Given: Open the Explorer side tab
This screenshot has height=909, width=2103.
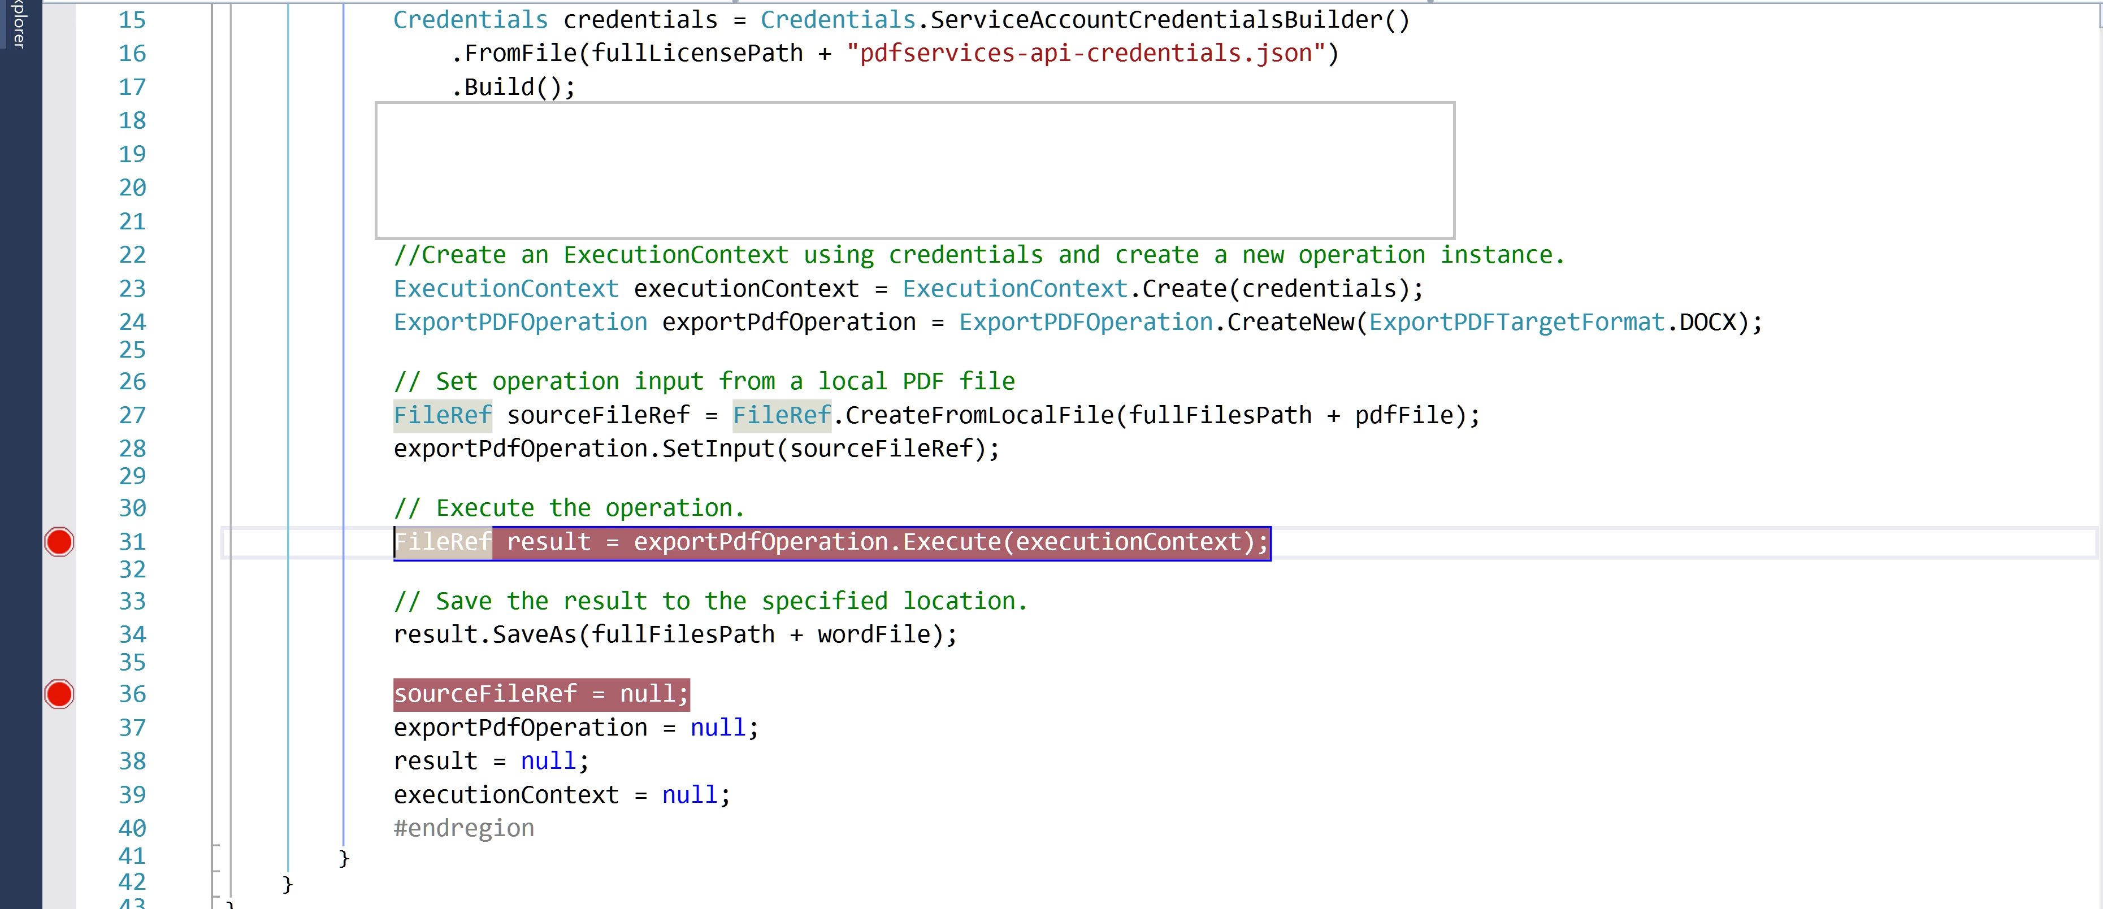Looking at the screenshot, I should coord(20,24).
